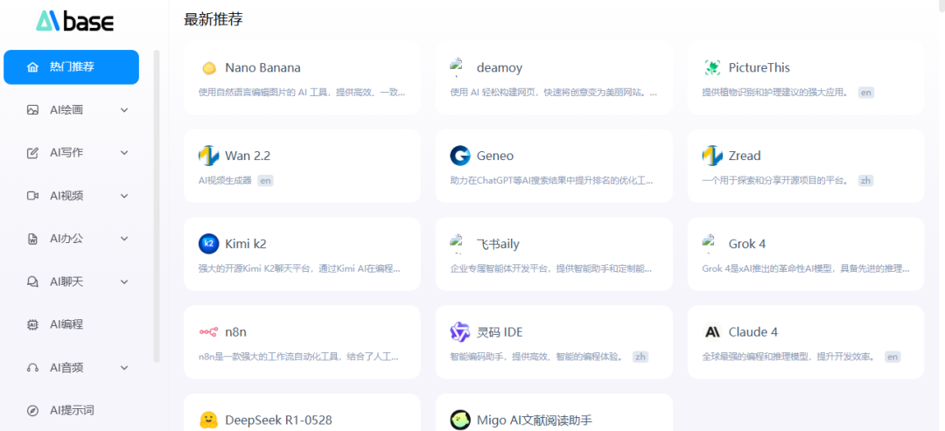
Task: Click the PictureThis green plant icon
Action: tap(712, 67)
